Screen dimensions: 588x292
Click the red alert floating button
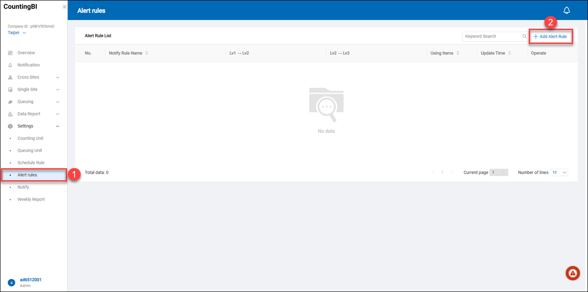pyautogui.click(x=573, y=273)
